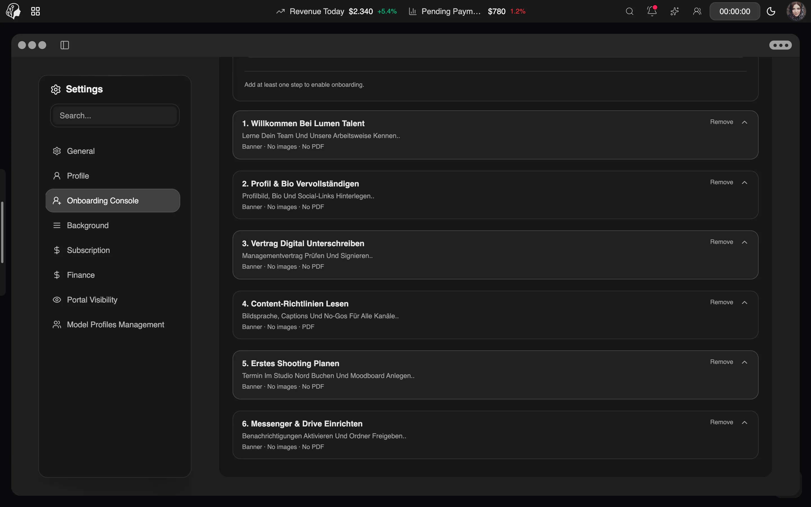Open the window's three-dots more menu
Viewport: 811px width, 507px height.
[x=780, y=45]
